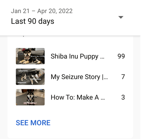Tap the diagnosis caption on seizure thumbnail
The image size is (142, 139).
click(x=22, y=83)
